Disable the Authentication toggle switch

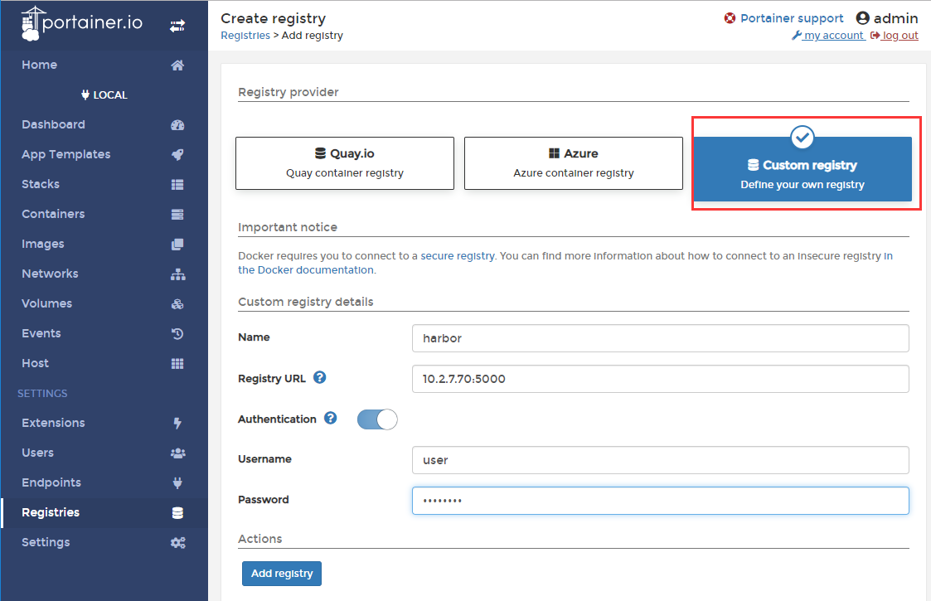377,419
